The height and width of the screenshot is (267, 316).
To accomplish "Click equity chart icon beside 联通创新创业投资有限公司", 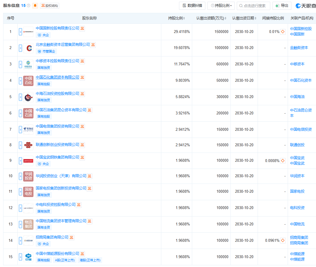I will pos(82,145).
